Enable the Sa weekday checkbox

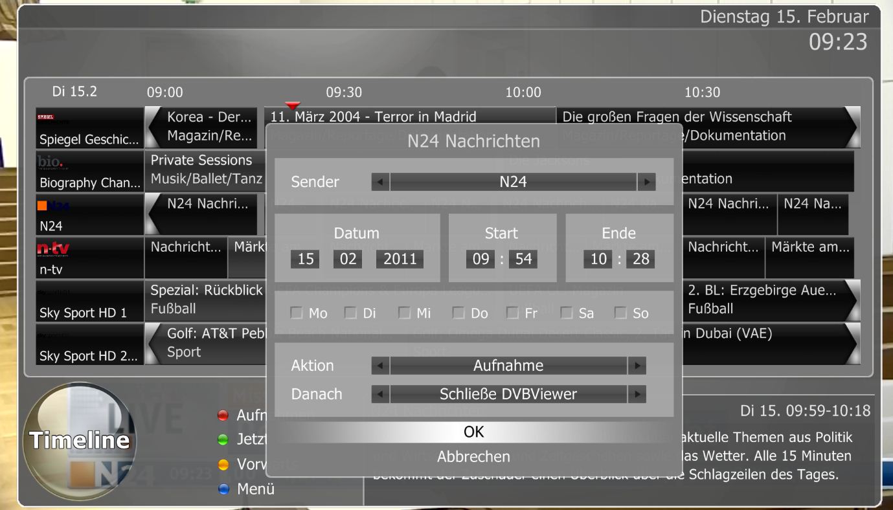point(566,313)
